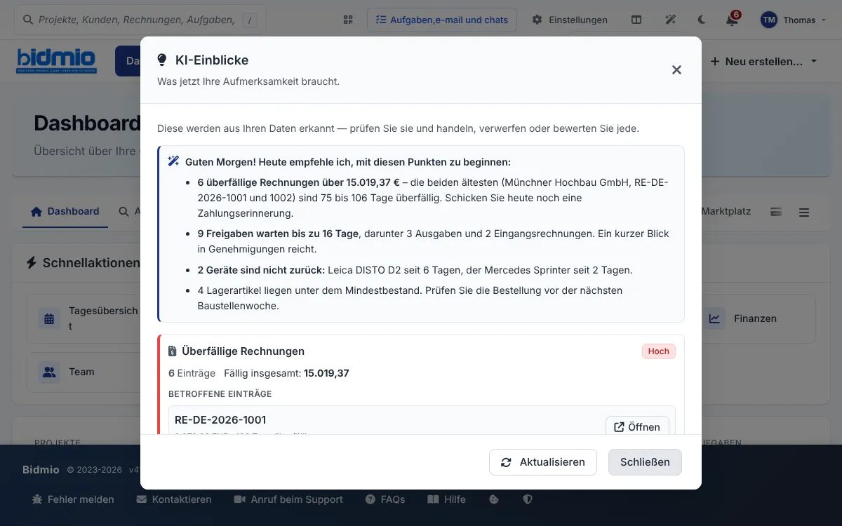This screenshot has height=526, width=842.
Task: Click the Überfällige Rechnungen heading
Action: [243, 351]
